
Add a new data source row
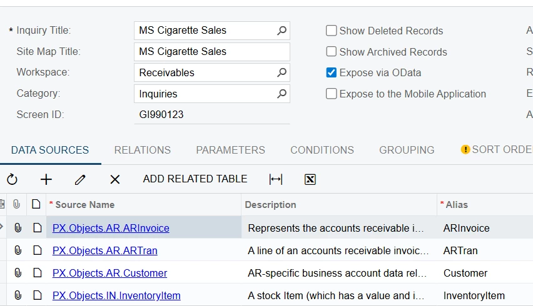46,179
